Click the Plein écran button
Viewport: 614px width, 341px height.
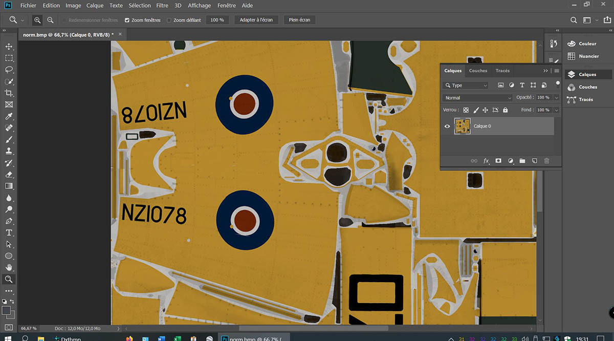pos(300,20)
